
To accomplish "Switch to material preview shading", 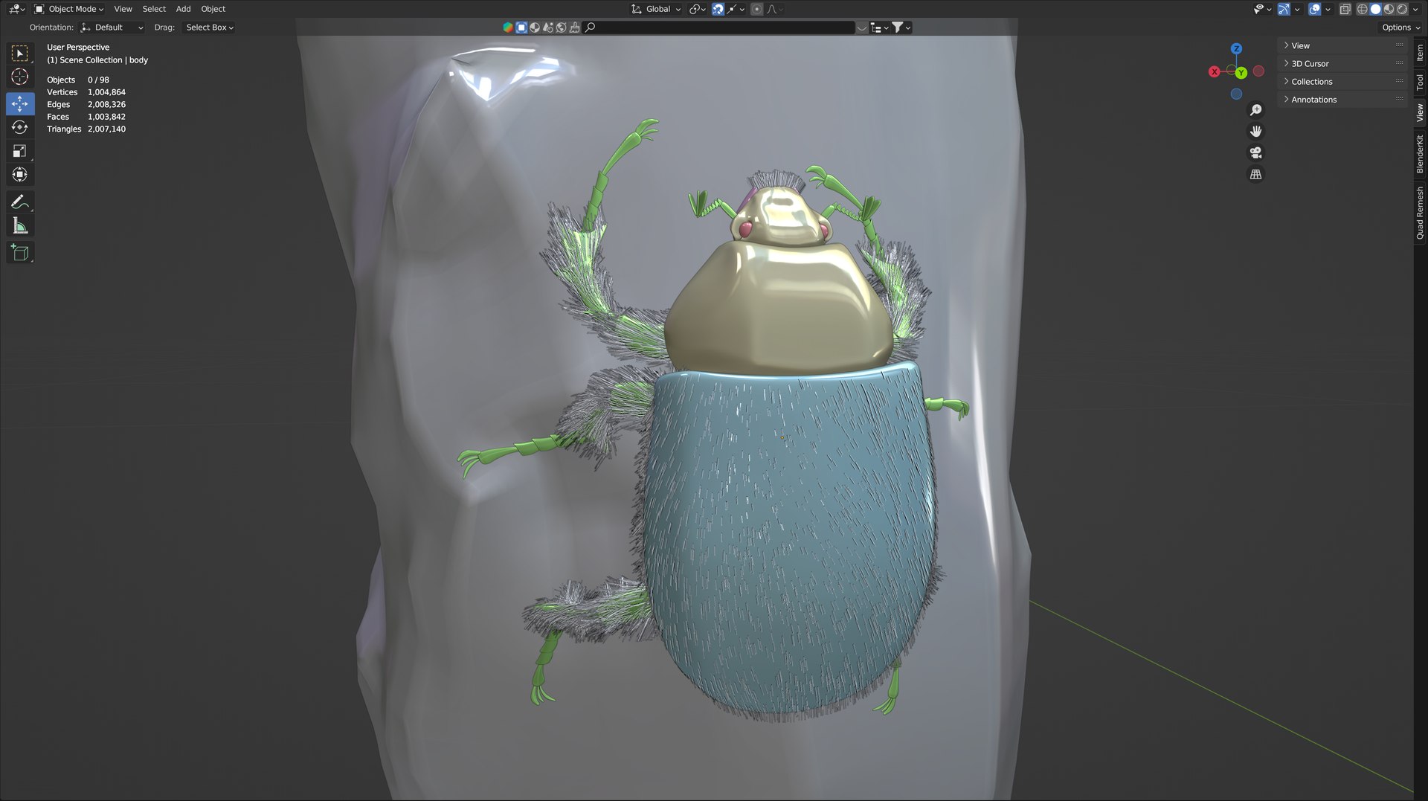I will pos(1389,9).
